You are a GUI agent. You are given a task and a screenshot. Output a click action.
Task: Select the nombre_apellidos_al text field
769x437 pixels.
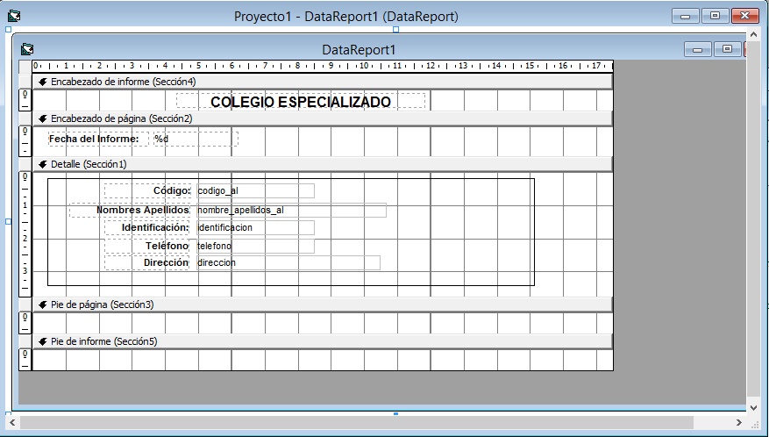[290, 210]
